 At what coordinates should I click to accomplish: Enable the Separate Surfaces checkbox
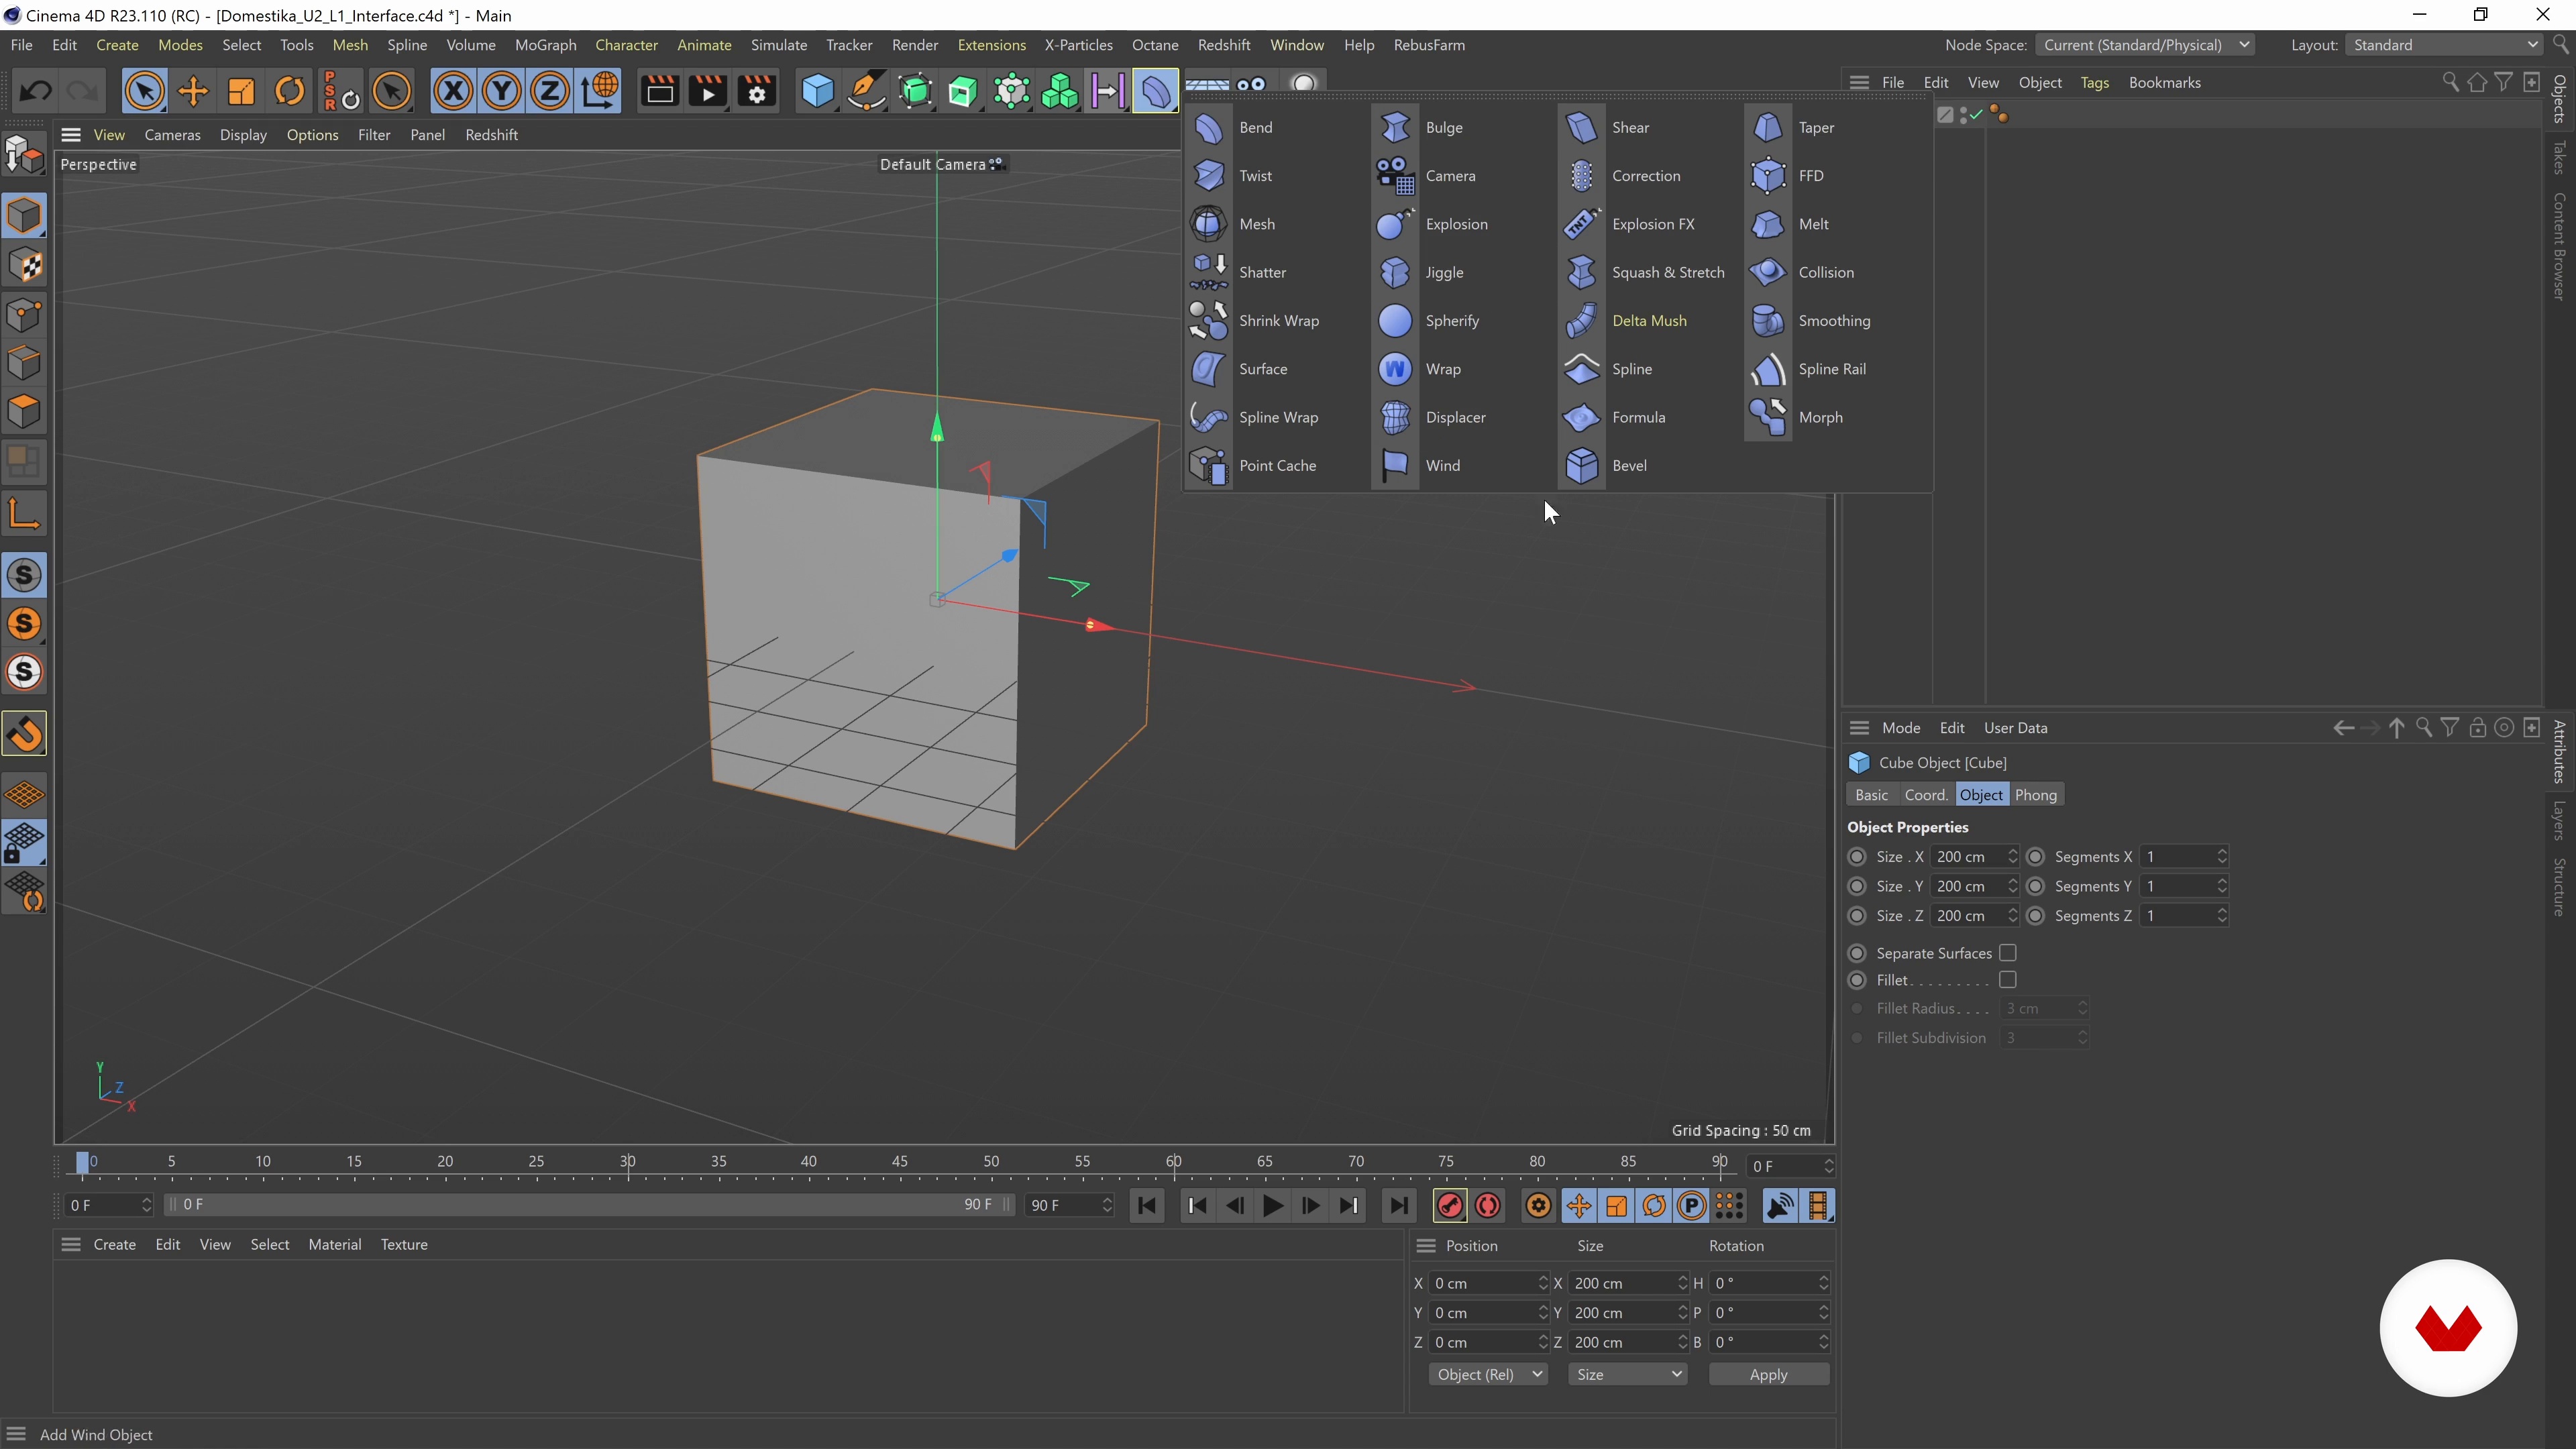[2007, 953]
